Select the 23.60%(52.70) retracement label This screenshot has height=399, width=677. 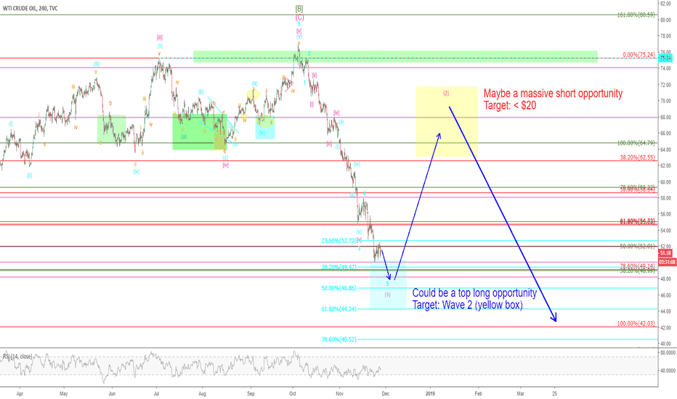pyautogui.click(x=339, y=241)
